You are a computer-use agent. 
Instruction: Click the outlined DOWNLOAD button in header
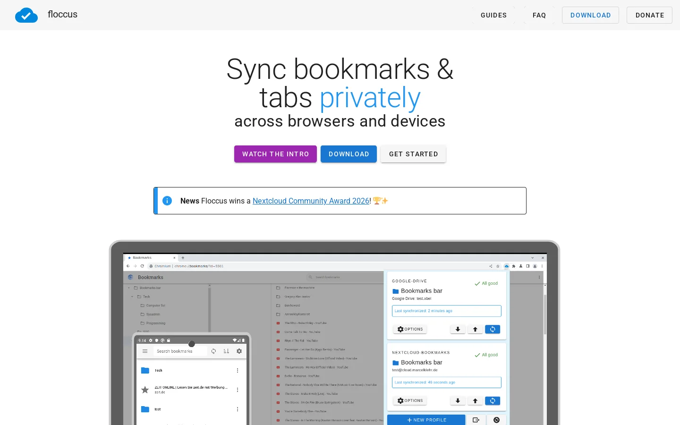click(x=590, y=15)
